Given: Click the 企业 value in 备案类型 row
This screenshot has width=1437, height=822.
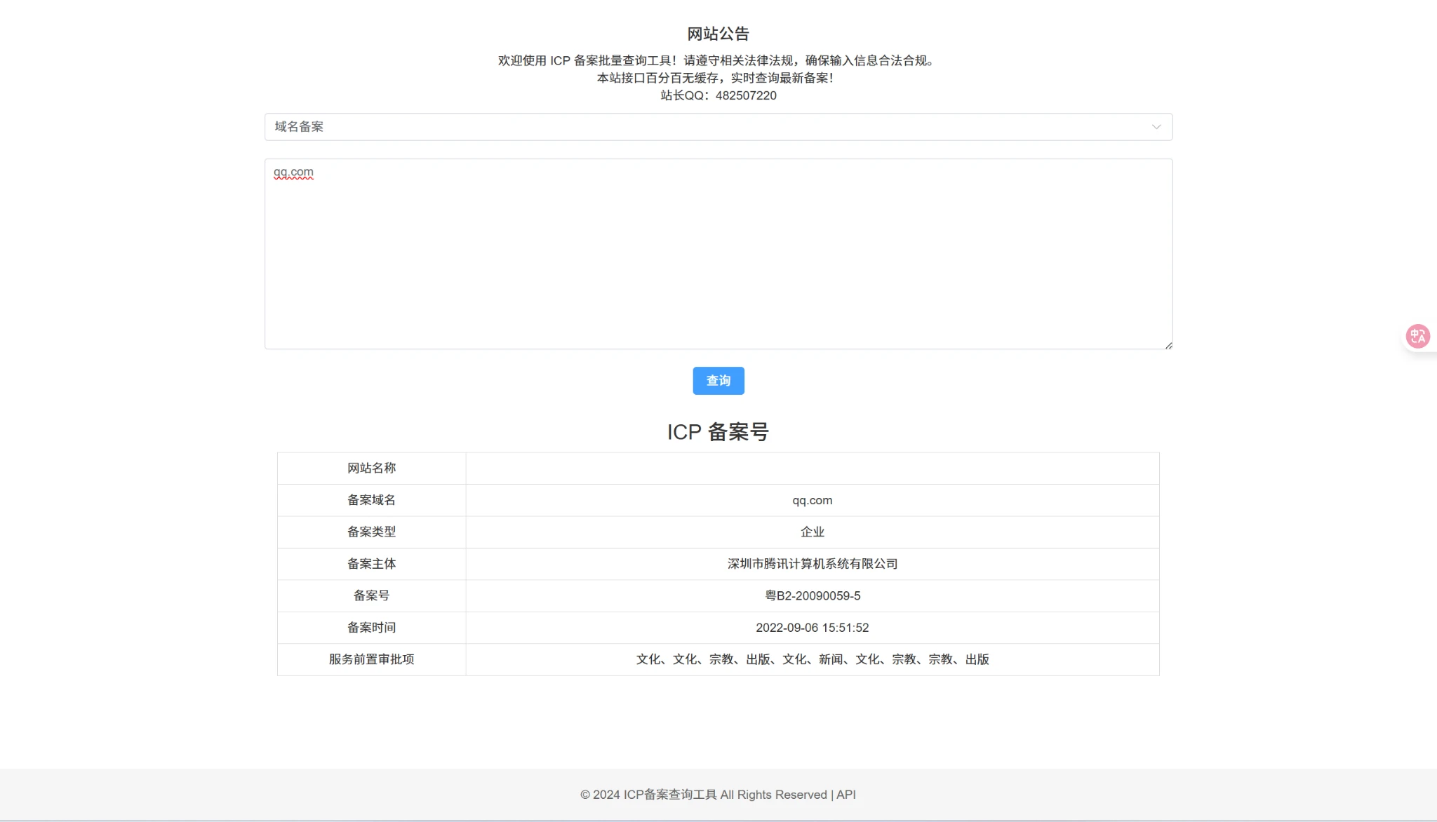Looking at the screenshot, I should click(812, 532).
